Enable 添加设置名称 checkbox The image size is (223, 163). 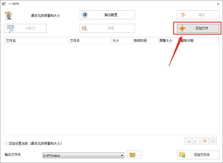pos(6,144)
